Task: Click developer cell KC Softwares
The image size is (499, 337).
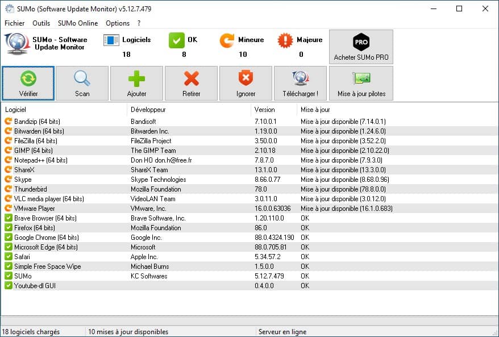Action: (x=149, y=276)
